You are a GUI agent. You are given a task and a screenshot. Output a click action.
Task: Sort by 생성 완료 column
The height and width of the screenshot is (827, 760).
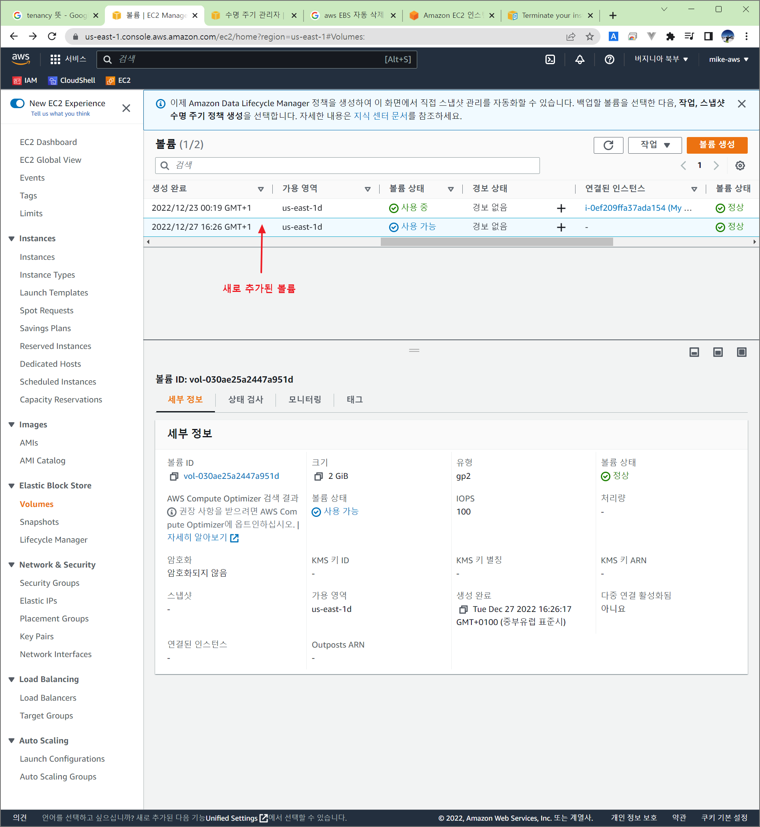click(x=261, y=189)
